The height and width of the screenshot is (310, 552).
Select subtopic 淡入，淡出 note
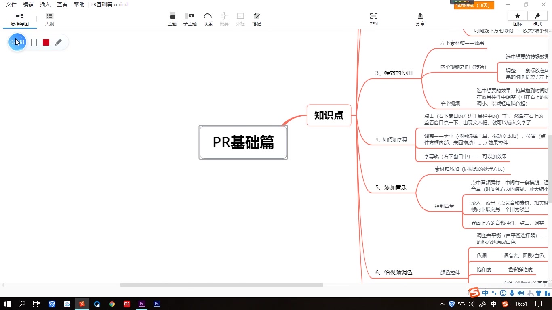509,206
